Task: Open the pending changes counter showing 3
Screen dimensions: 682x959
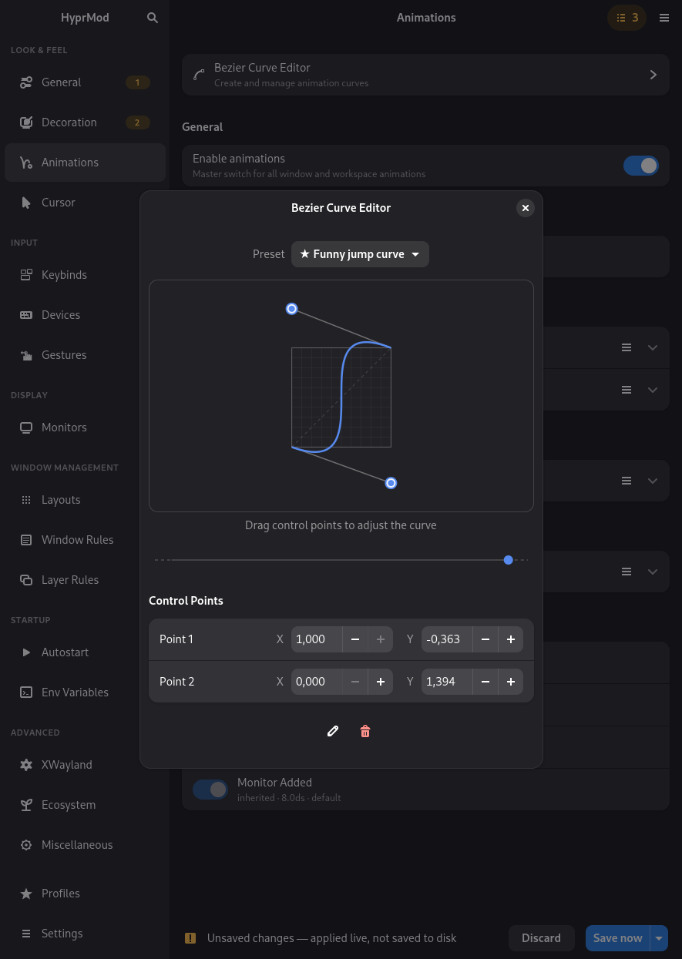Action: 627,18
